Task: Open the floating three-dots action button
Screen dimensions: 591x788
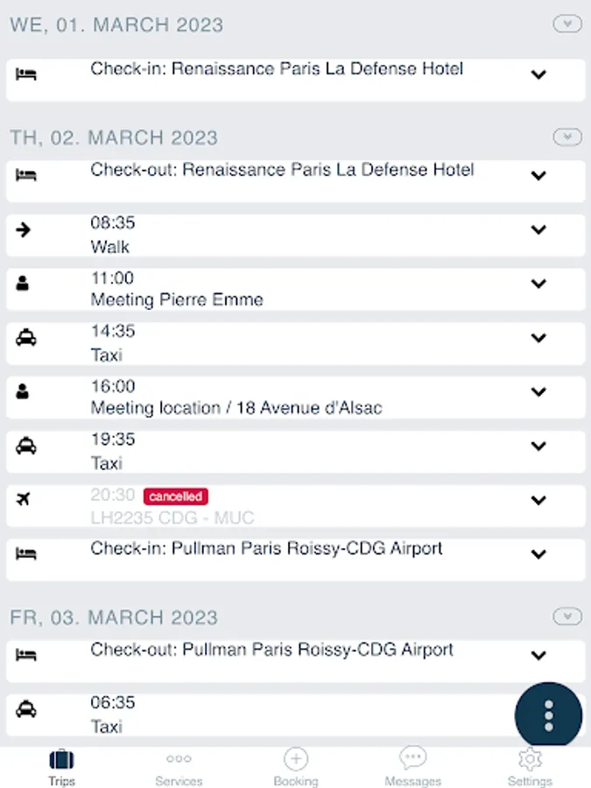Action: pyautogui.click(x=548, y=715)
